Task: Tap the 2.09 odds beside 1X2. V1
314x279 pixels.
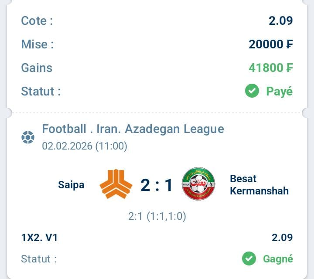Action: point(282,238)
